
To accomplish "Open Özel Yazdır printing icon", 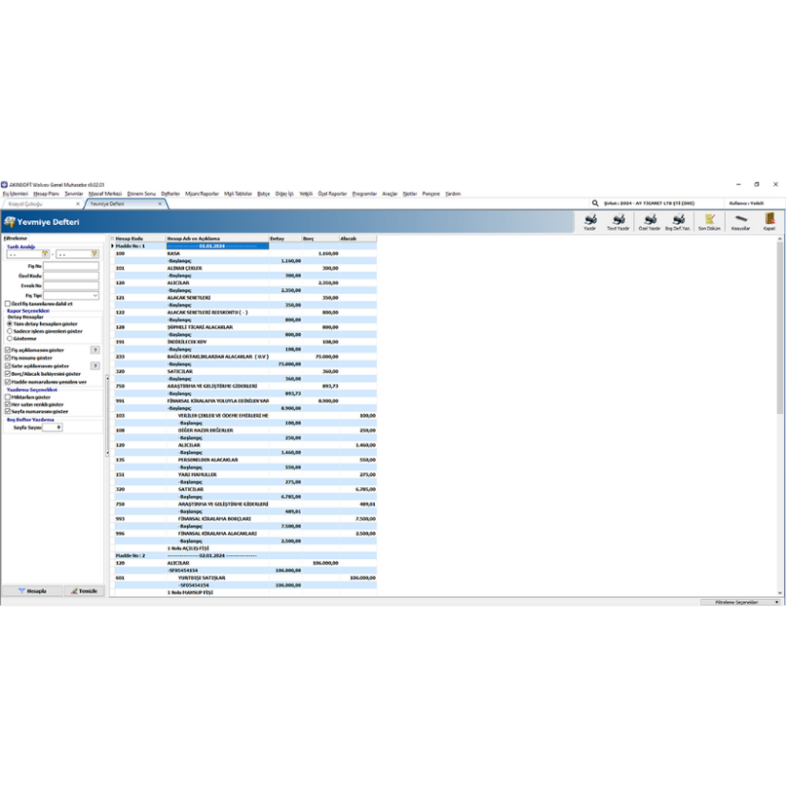I will point(651,220).
